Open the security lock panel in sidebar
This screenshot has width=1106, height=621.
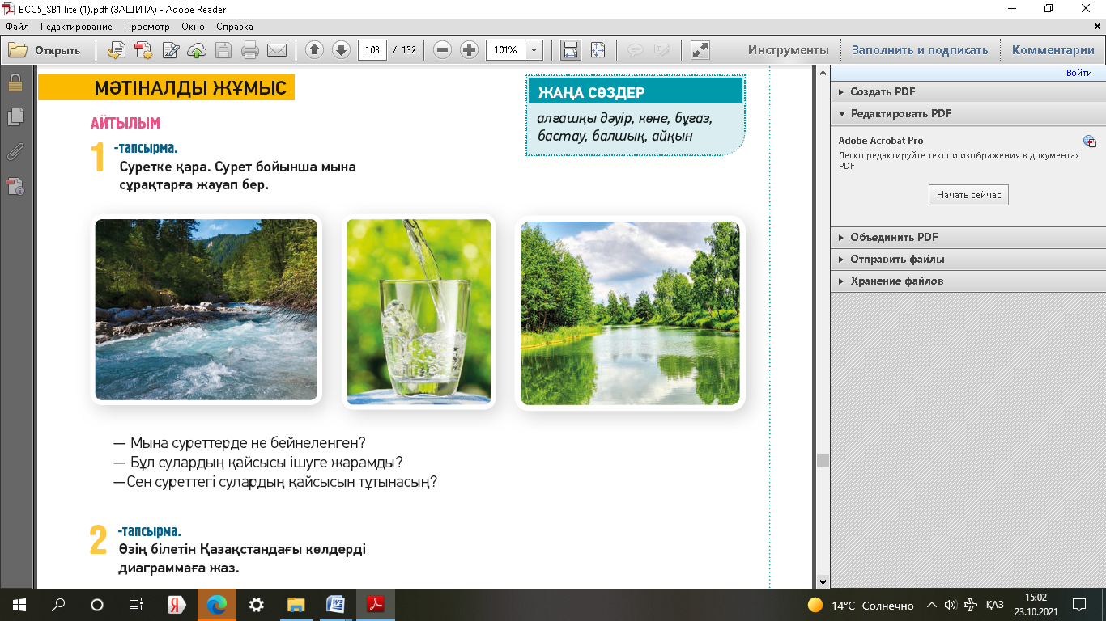pyautogui.click(x=15, y=82)
